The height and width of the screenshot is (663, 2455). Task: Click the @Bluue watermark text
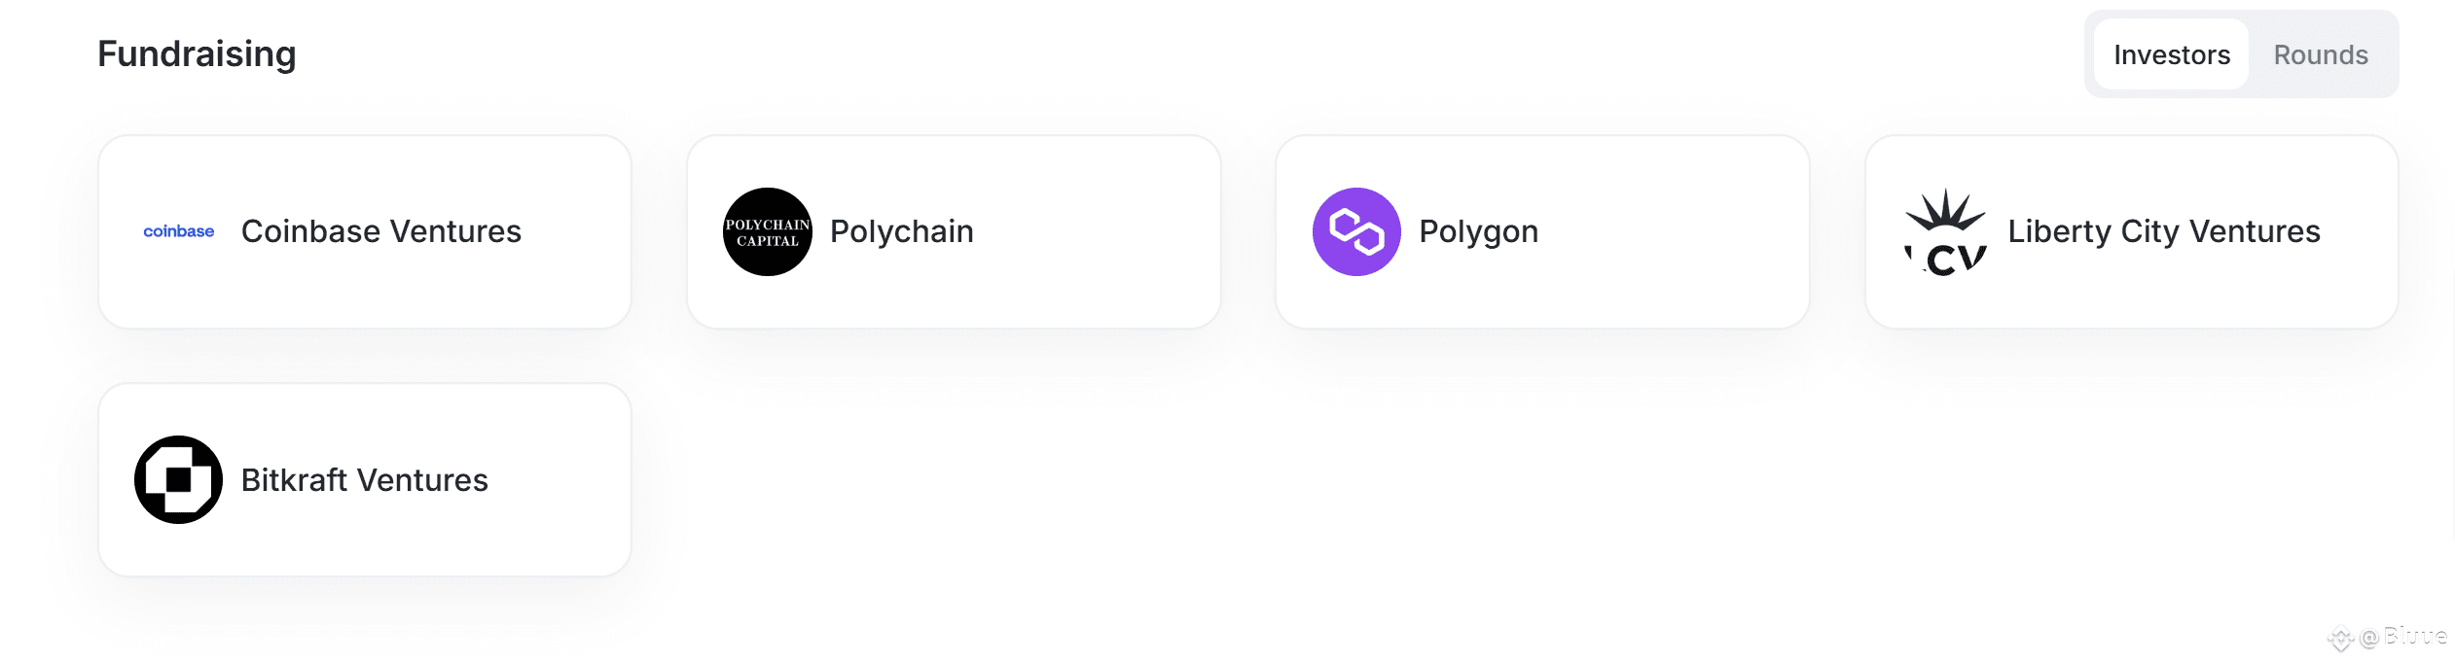click(2403, 637)
